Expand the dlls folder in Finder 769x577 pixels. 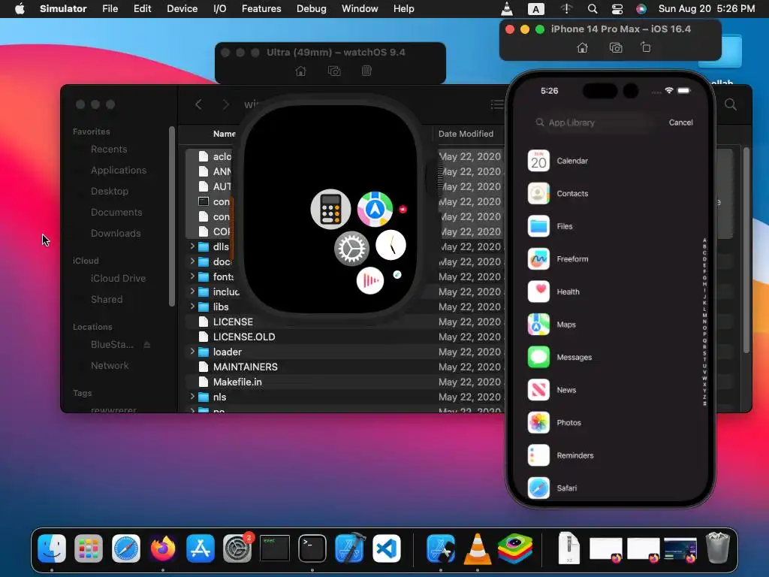[x=192, y=246]
